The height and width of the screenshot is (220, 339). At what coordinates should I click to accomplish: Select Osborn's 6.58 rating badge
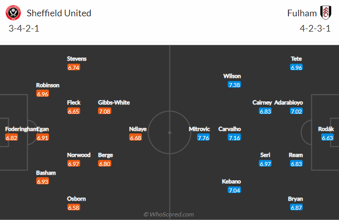pos(74,207)
